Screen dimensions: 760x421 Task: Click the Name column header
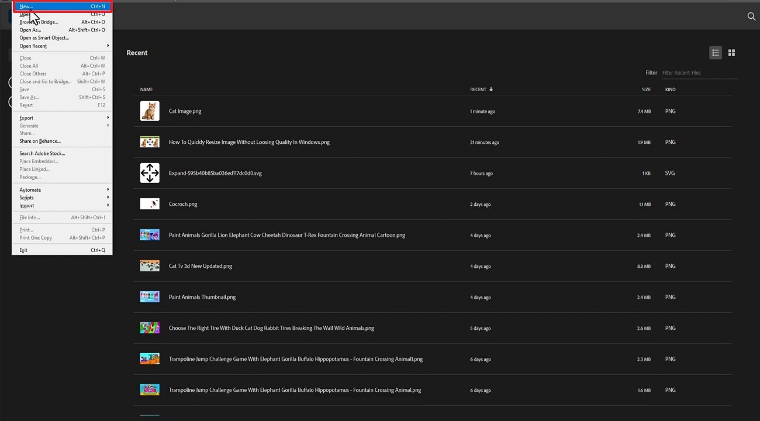[146, 89]
